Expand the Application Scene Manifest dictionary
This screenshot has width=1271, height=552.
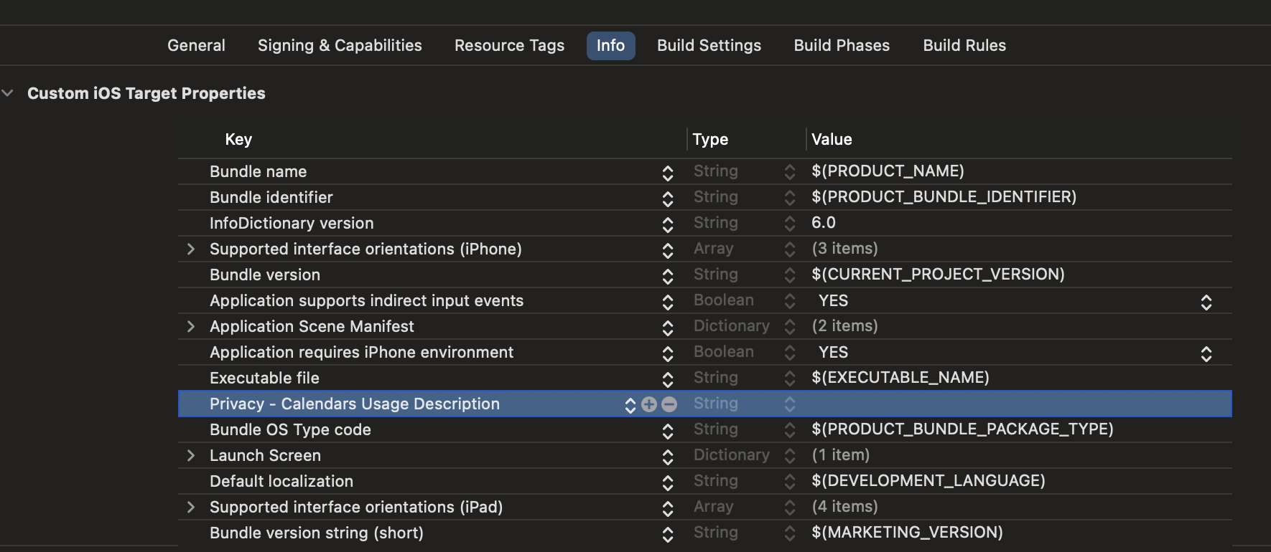pyautogui.click(x=191, y=327)
